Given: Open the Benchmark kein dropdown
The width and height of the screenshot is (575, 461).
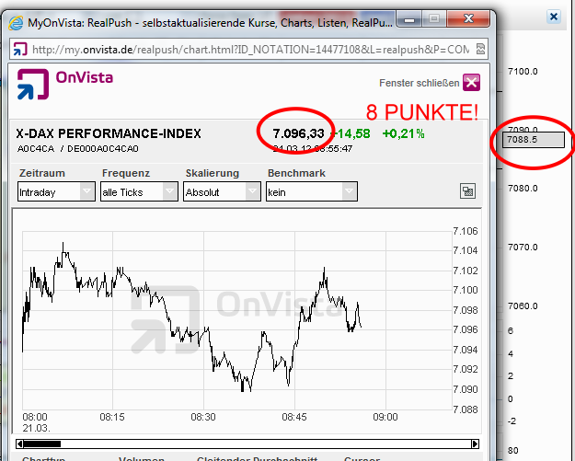Looking at the screenshot, I should (312, 191).
